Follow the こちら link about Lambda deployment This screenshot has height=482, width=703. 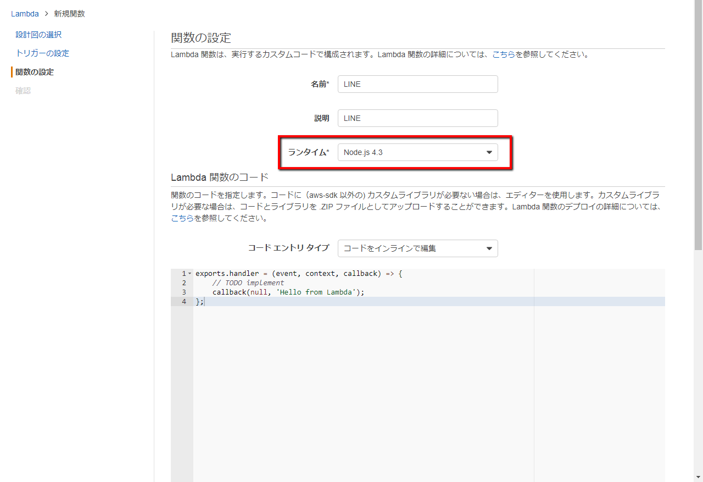[x=182, y=218]
